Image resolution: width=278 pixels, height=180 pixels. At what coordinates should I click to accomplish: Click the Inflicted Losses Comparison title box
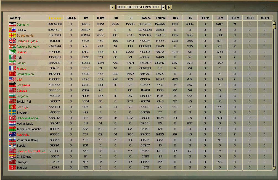pos(139,7)
